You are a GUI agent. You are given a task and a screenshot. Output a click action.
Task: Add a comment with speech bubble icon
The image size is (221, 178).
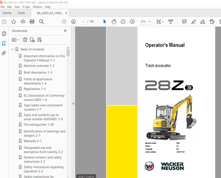184,22
